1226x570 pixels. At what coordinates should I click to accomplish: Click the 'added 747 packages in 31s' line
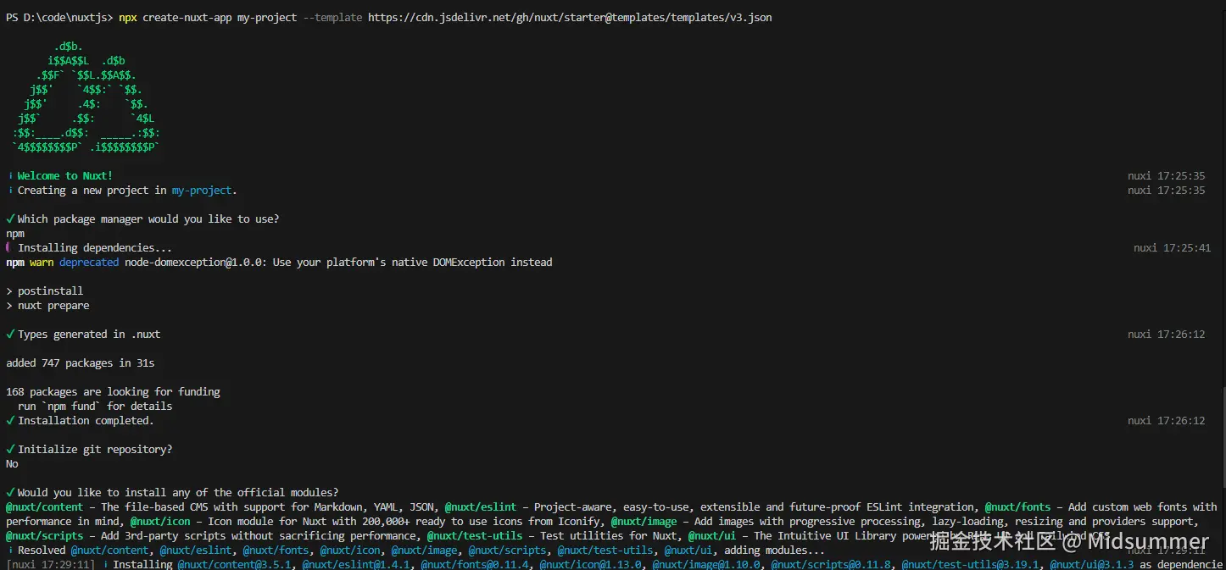(x=80, y=363)
